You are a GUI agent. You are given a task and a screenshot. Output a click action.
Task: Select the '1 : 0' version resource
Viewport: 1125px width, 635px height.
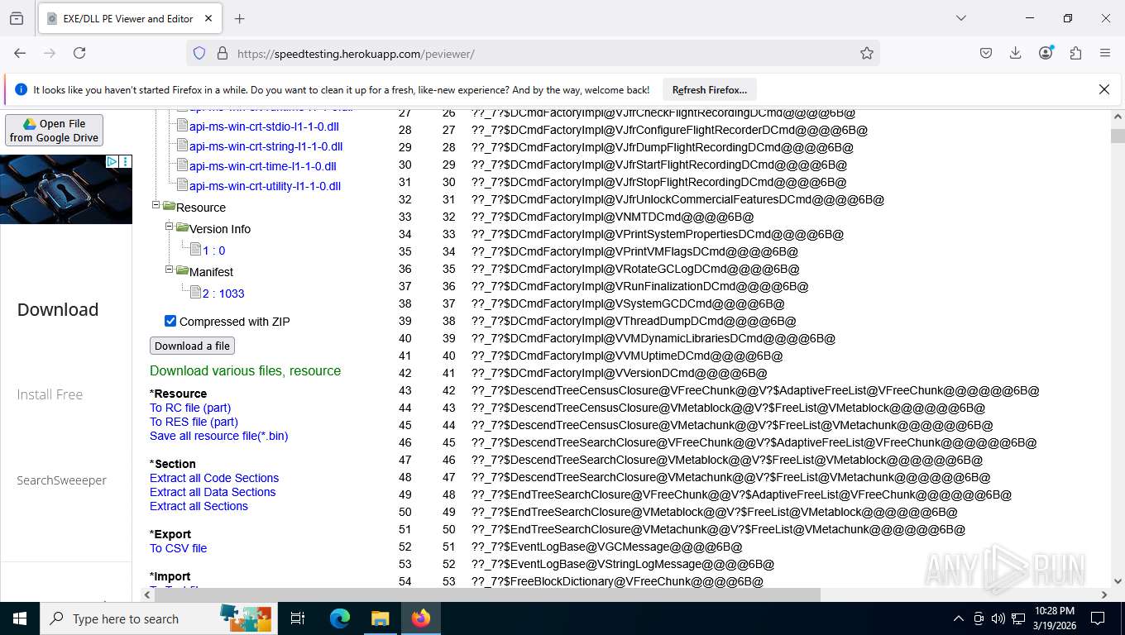(213, 251)
